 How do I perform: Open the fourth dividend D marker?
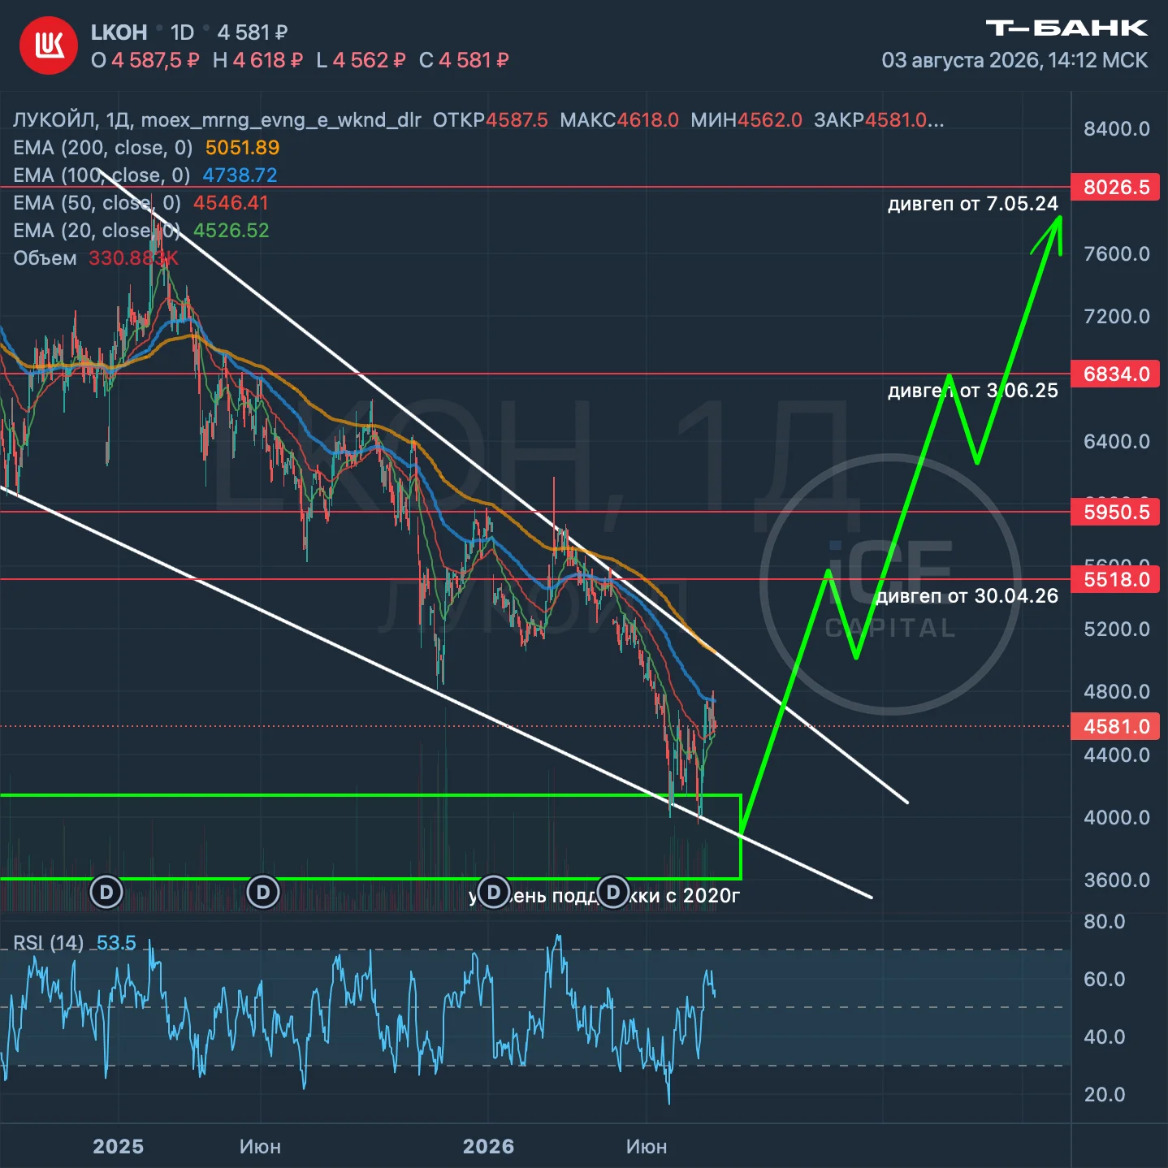click(x=613, y=892)
